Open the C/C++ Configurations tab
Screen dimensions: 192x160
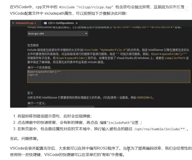(61, 23)
